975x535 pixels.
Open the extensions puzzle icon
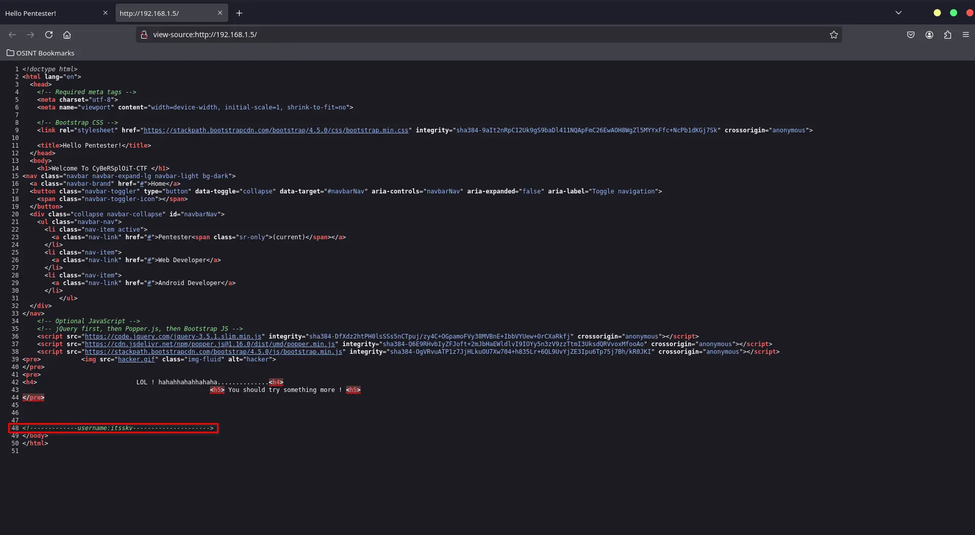(x=947, y=35)
